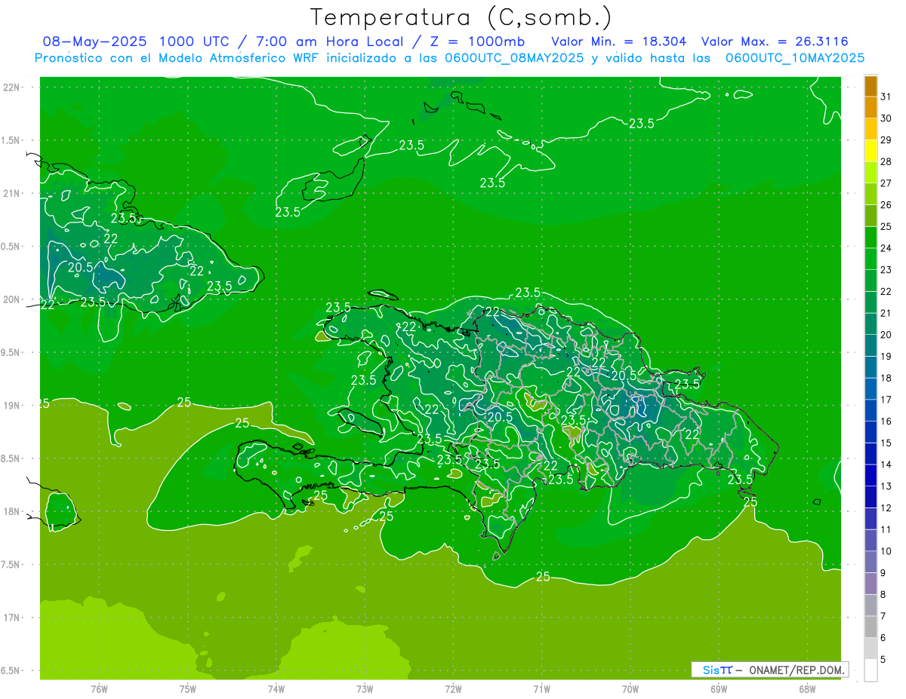Pick the green legend swatch between 23 and 24
Viewport: 906px width, 699px height.
pos(871,259)
